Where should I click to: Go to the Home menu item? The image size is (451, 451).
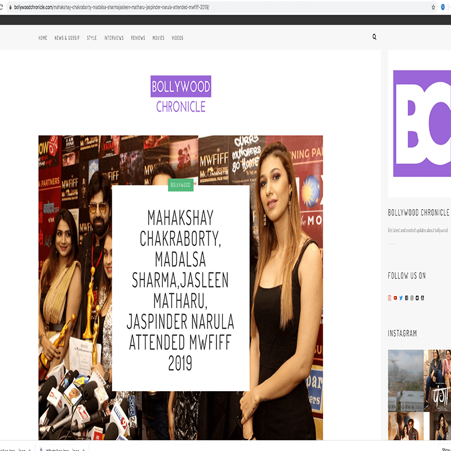43,38
